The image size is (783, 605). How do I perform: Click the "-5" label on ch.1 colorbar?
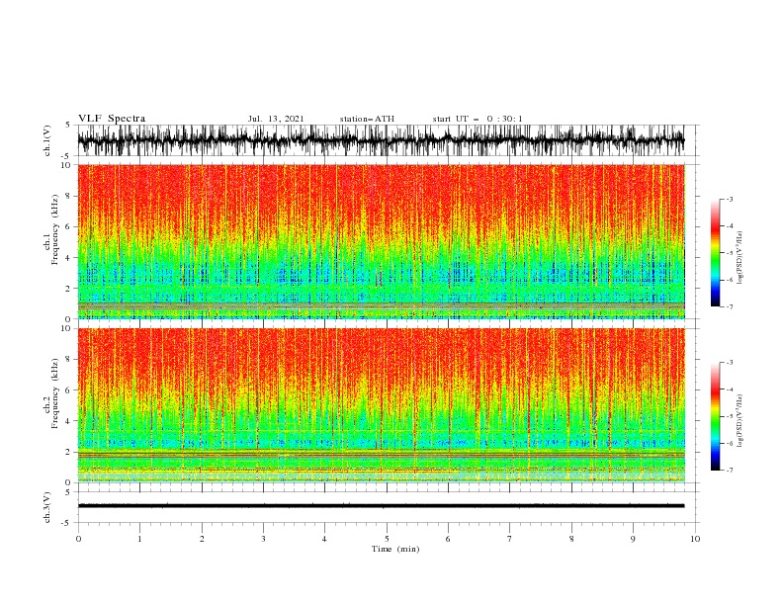pos(730,253)
